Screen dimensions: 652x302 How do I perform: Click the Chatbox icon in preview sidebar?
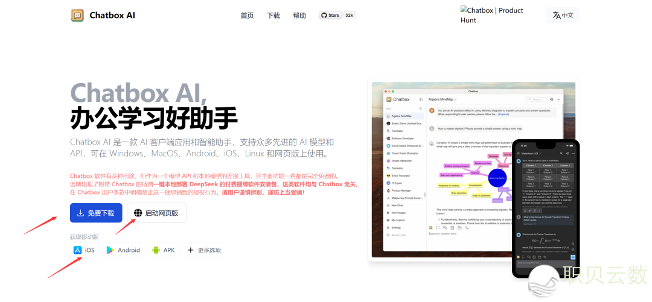389,99
